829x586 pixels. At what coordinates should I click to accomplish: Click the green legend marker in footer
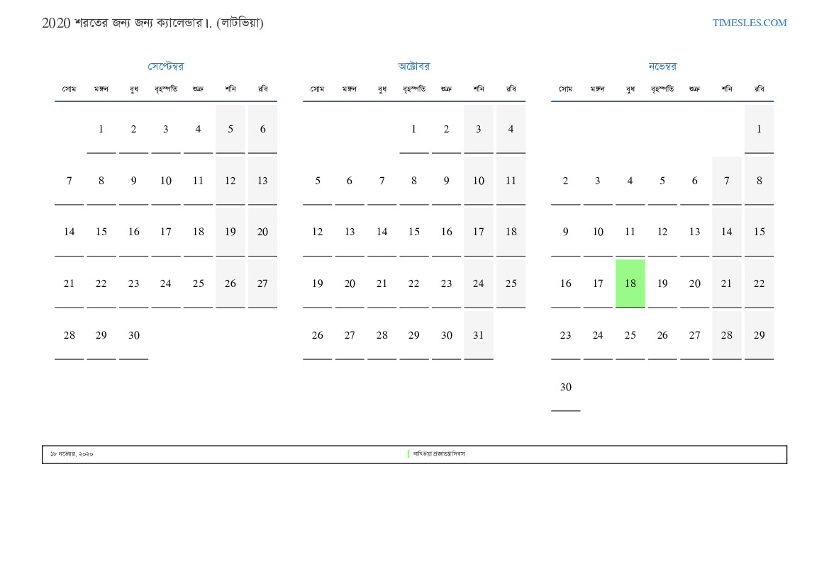[x=408, y=453]
